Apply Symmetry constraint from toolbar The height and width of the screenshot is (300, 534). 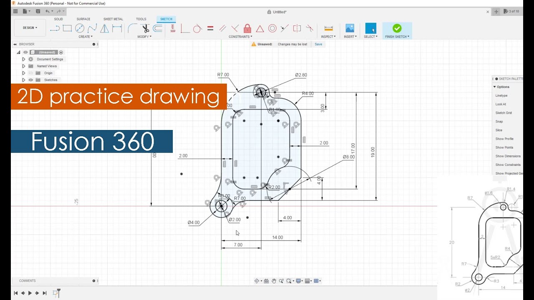click(297, 28)
